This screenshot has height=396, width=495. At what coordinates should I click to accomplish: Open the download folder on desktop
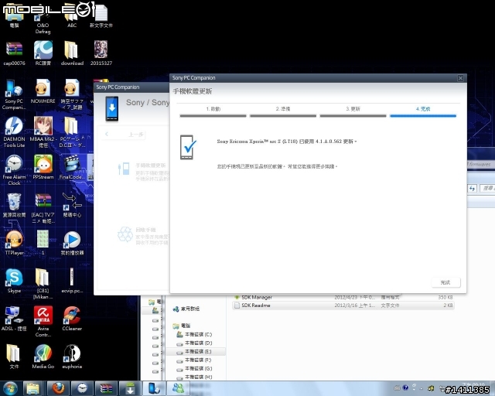(72, 53)
